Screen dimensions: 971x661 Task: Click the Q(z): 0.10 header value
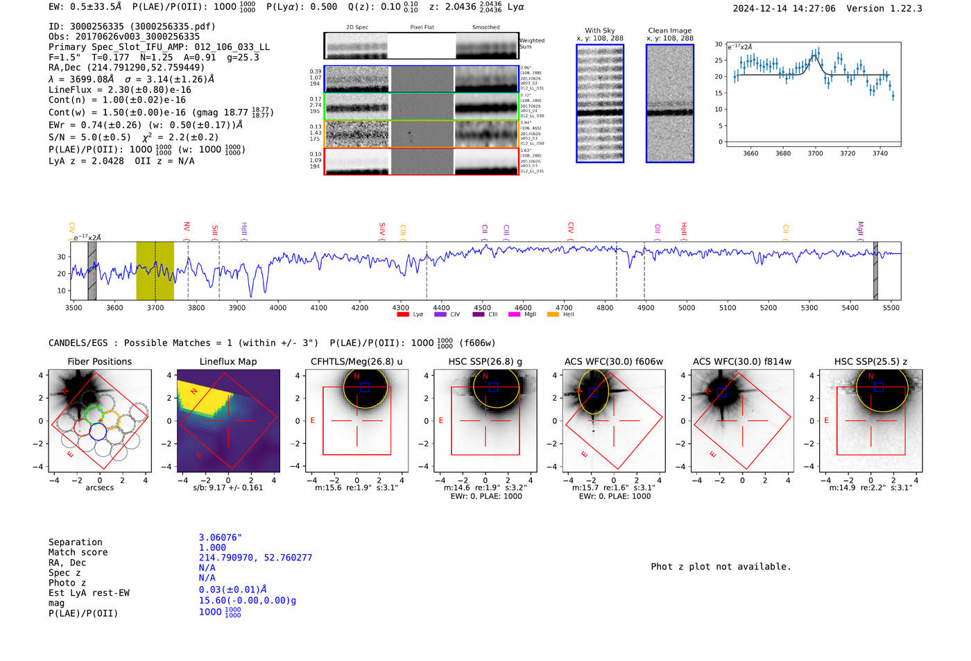384,6
